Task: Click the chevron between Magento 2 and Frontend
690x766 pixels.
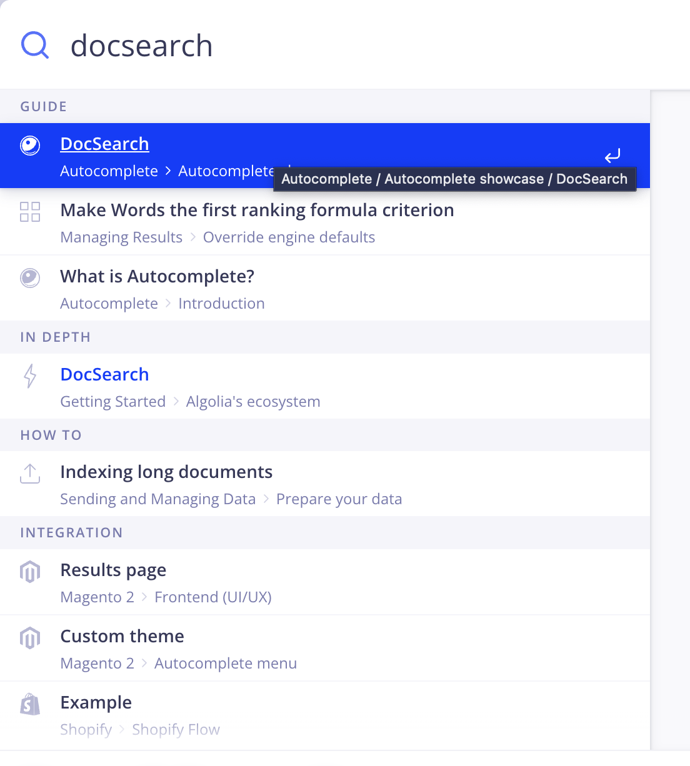Action: click(x=143, y=597)
